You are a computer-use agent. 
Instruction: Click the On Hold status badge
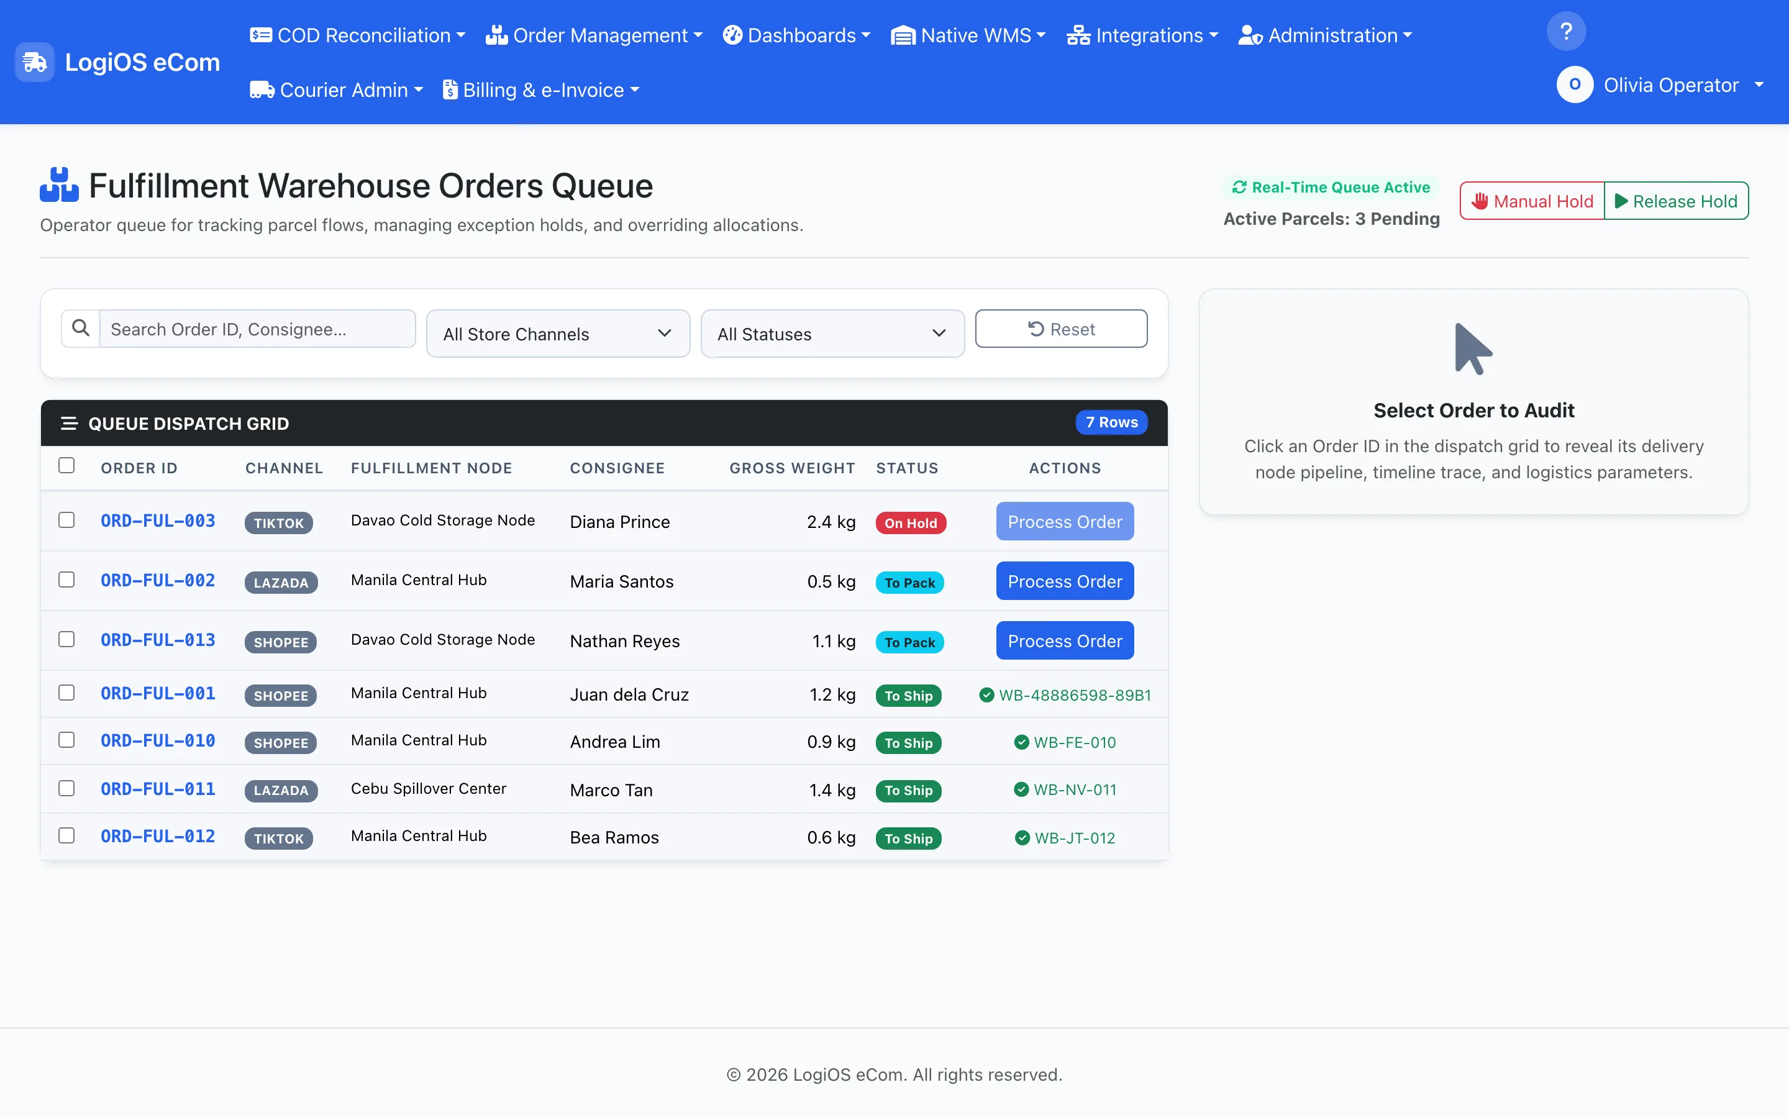(911, 523)
